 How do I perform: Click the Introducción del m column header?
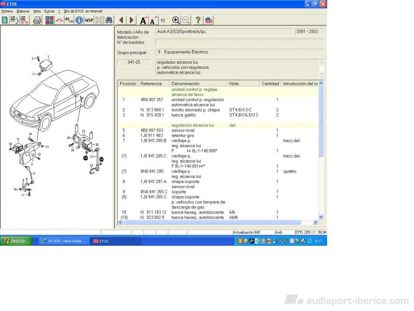coord(300,83)
